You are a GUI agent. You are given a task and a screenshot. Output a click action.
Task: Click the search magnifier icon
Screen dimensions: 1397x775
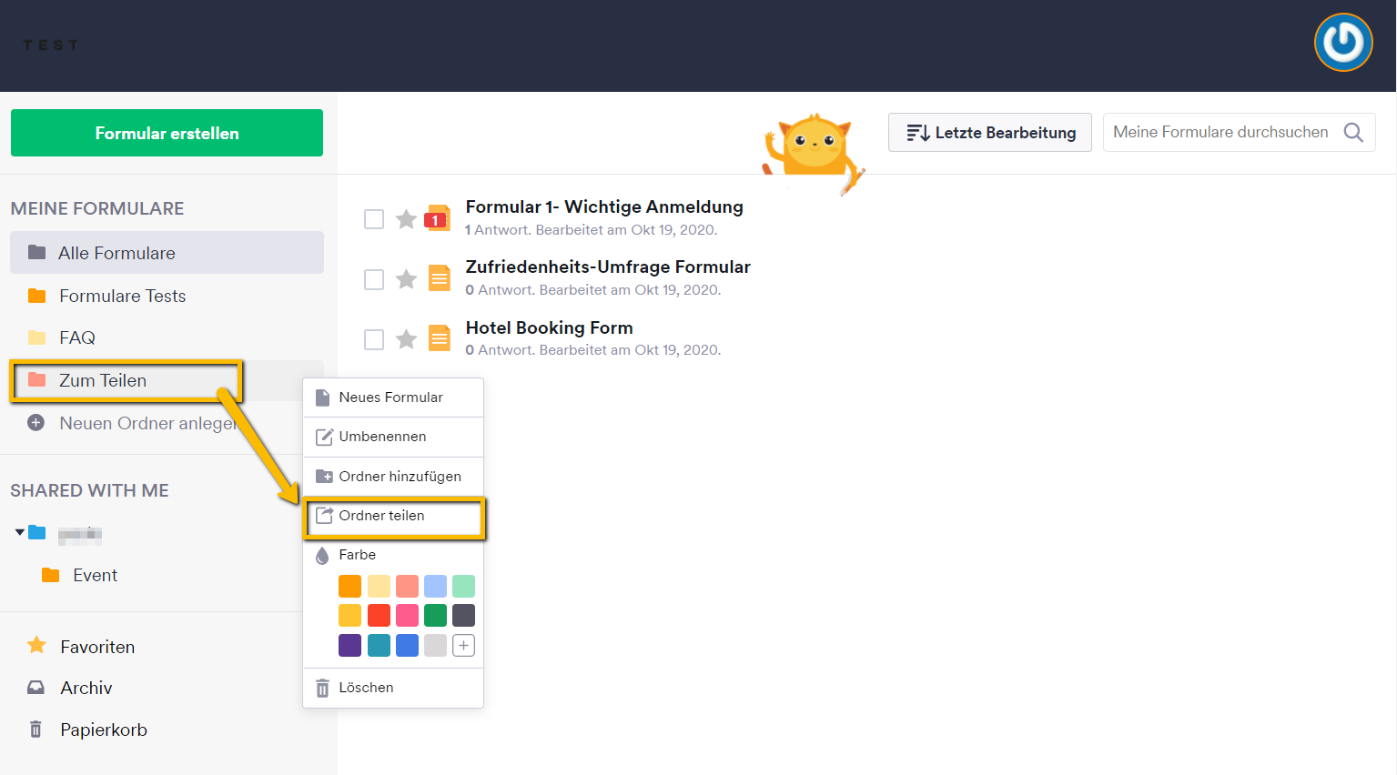click(1353, 133)
